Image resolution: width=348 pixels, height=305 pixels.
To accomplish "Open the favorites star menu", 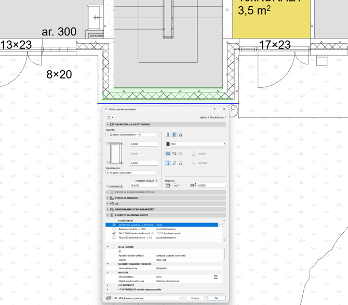I will coord(110,117).
